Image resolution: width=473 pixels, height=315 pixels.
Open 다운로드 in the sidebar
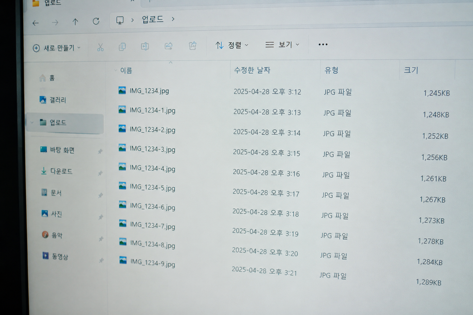click(x=57, y=171)
